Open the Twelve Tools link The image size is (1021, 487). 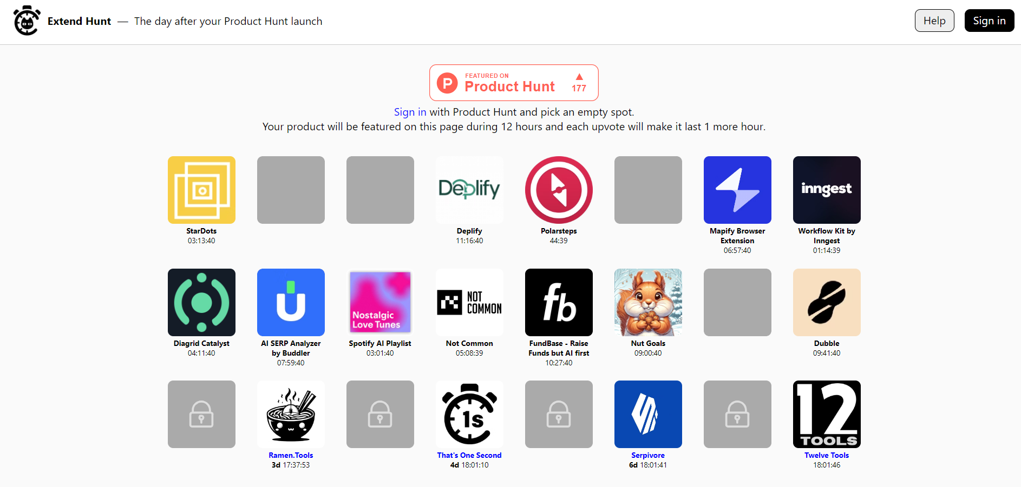(827, 455)
